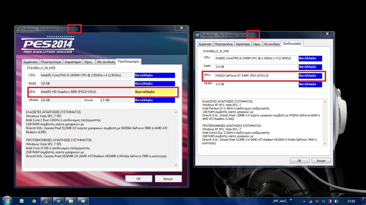Click PES 2014 window title bar icon
Image resolution: width=366 pixels, height=205 pixels.
(x=18, y=29)
